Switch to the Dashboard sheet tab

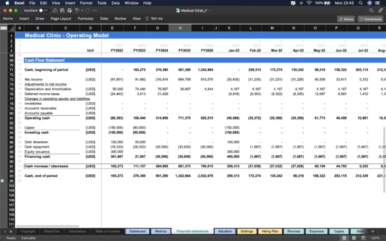[x=138, y=231]
